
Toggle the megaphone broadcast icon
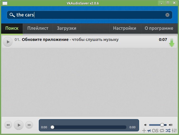149,131
